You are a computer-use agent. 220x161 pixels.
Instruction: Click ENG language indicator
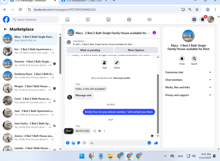(180, 156)
